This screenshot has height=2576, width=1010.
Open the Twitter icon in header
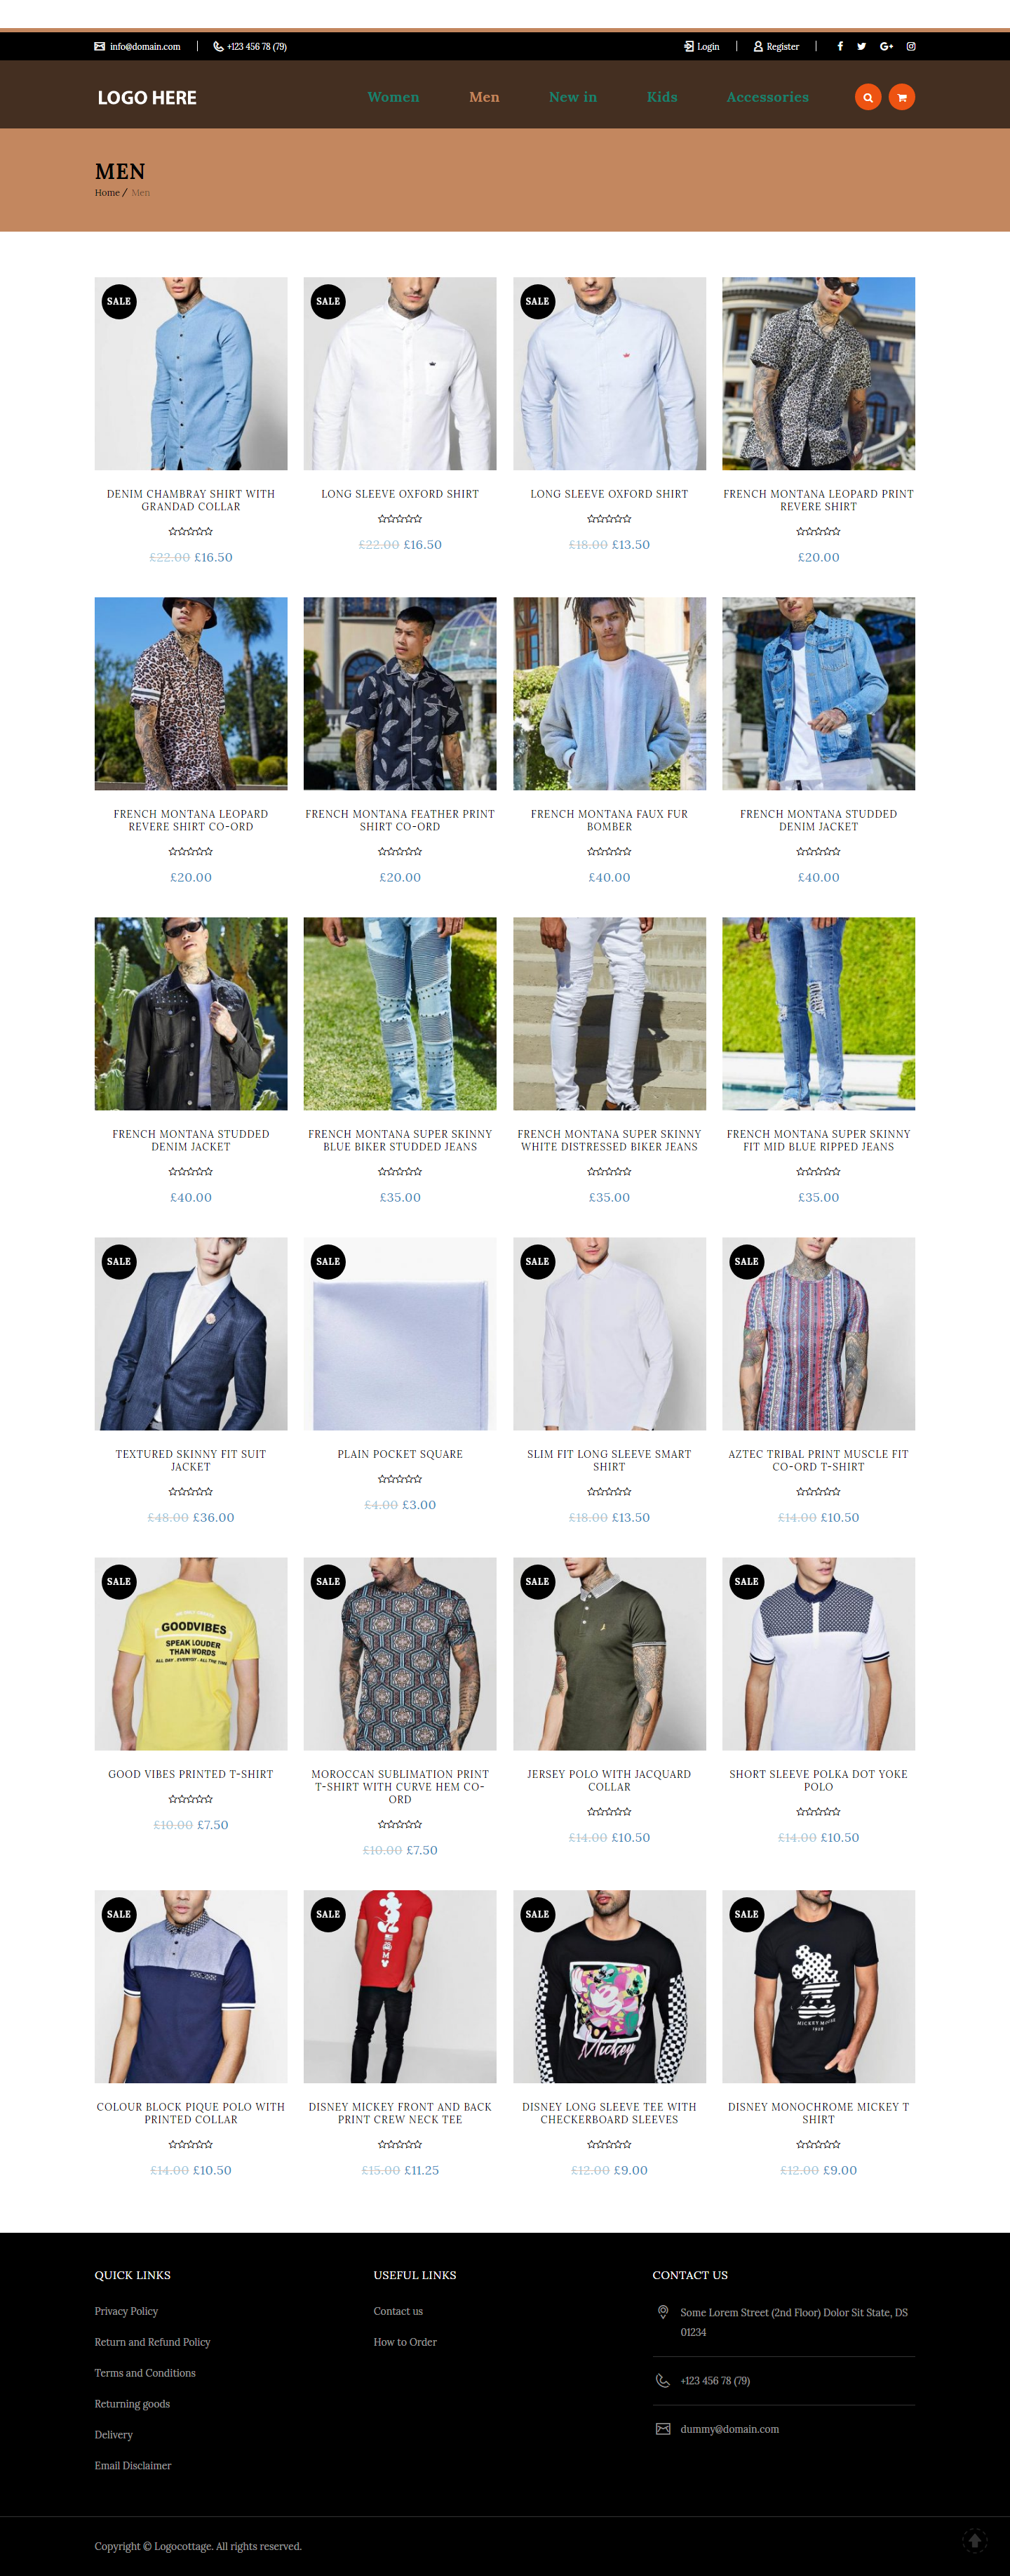tap(861, 46)
